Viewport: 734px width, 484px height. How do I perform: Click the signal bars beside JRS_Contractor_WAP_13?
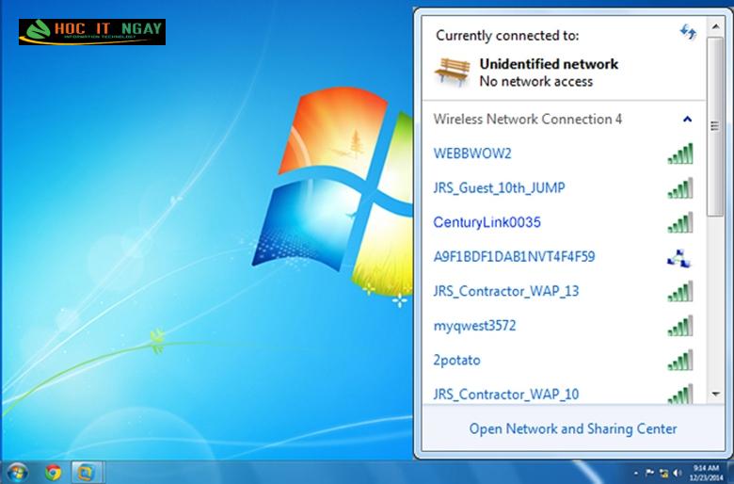[x=679, y=291]
